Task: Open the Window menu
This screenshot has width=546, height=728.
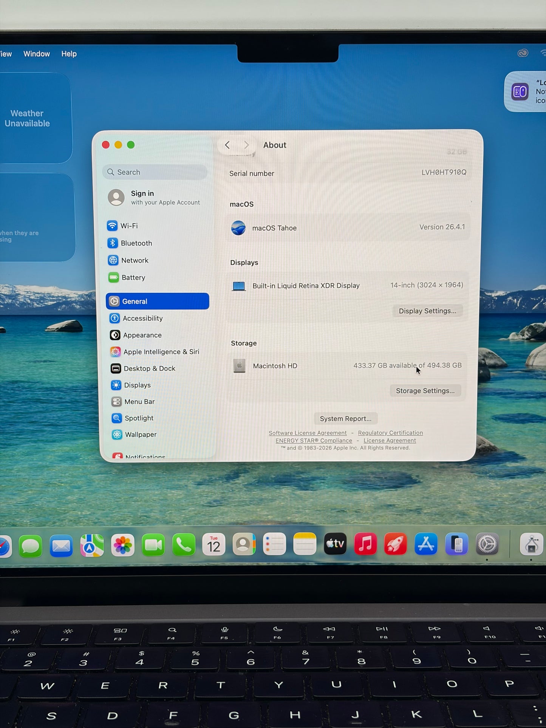Action: click(x=37, y=54)
